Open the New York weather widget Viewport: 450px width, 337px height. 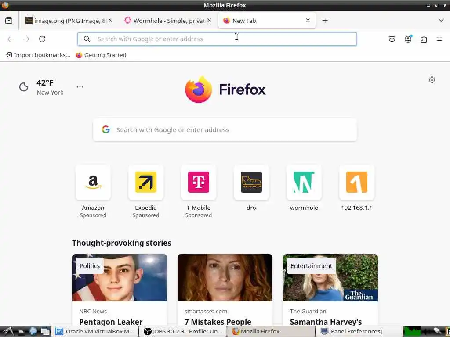[41, 87]
